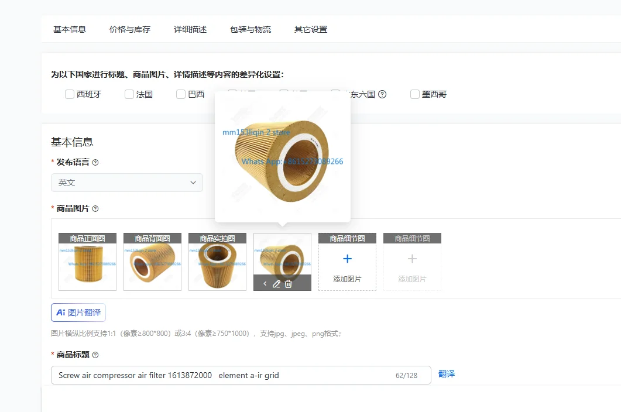Edit the fourth product image with pencil icon
Screen dimensions: 621x412
click(276, 284)
